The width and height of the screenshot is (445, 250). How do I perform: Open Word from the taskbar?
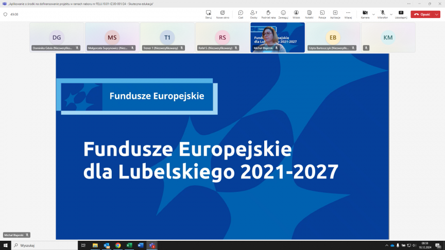[141, 245]
